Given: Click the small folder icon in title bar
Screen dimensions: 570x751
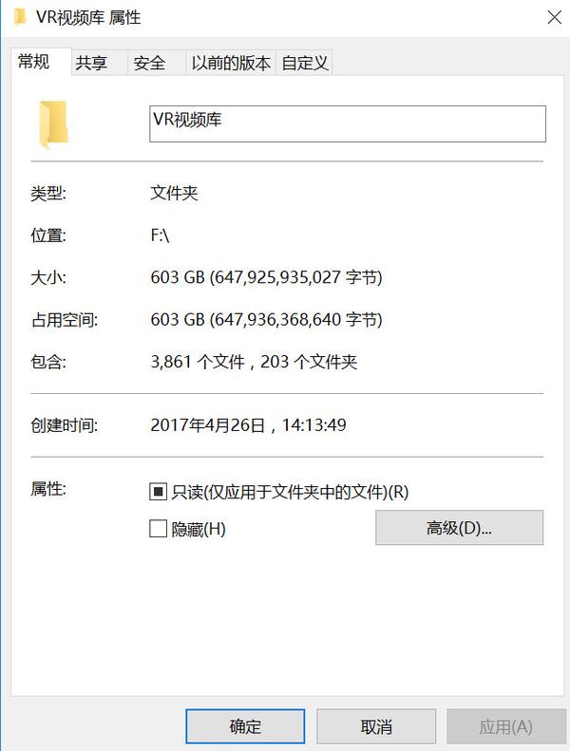Looking at the screenshot, I should (x=20, y=17).
